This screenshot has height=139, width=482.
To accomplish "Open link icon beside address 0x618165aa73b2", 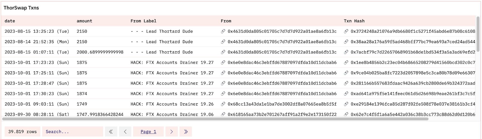I will (x=223, y=114).
